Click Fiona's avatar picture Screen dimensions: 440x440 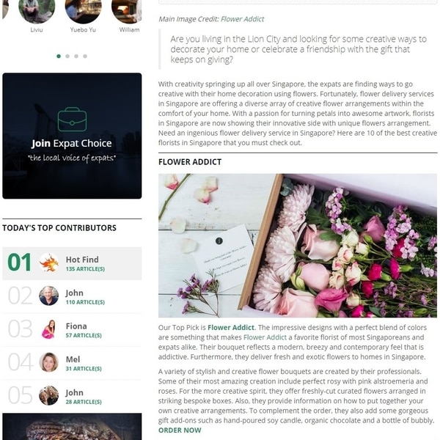(x=49, y=329)
